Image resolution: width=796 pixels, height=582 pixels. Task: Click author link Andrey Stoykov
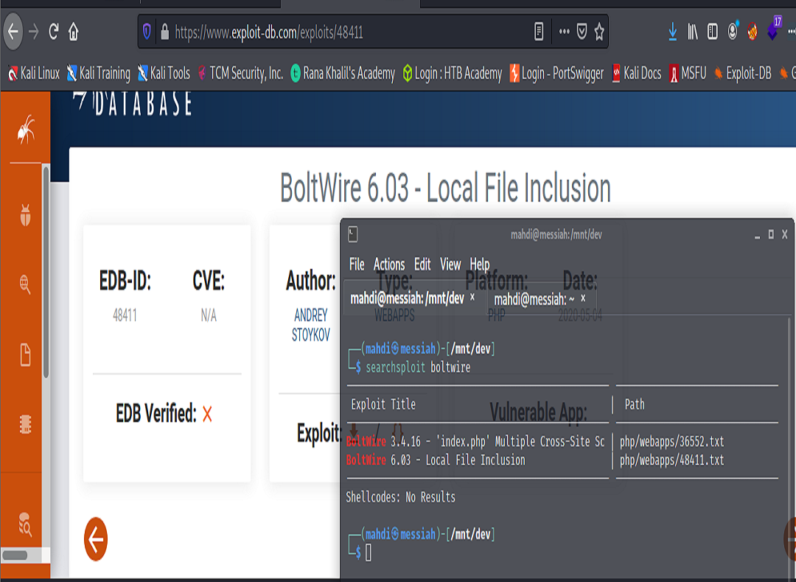311,325
